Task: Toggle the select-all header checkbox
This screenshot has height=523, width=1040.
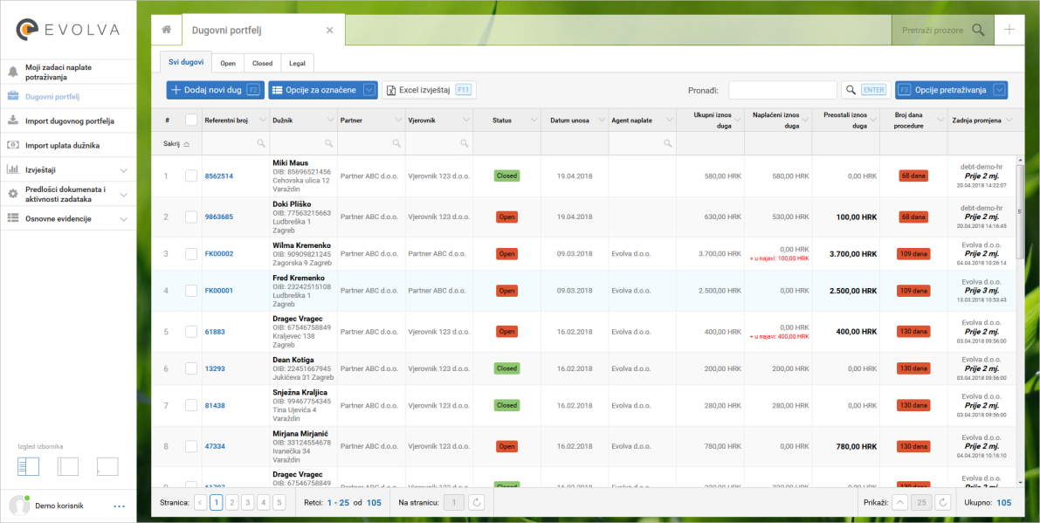Action: pyautogui.click(x=191, y=120)
